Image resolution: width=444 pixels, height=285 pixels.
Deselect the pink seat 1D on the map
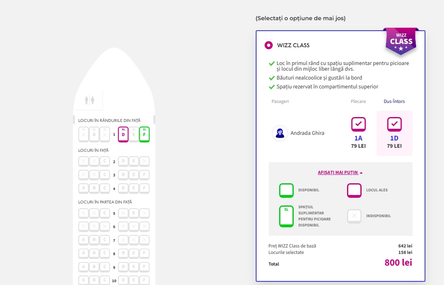[123, 134]
